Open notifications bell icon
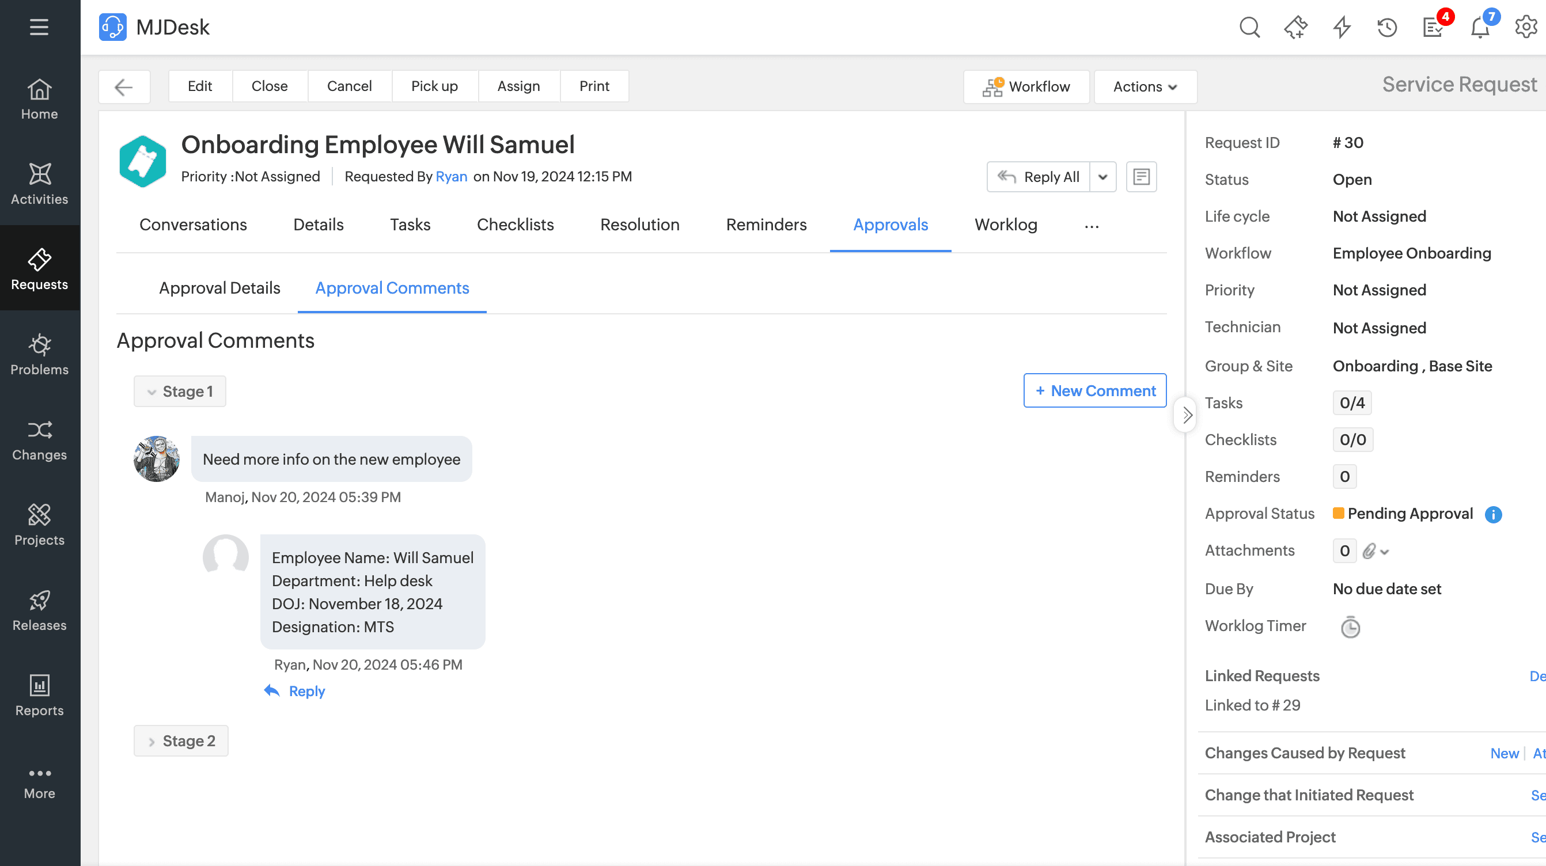Viewport: 1546px width, 866px height. click(1480, 28)
